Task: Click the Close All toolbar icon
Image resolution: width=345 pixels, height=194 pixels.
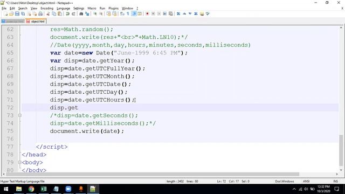Action: (x=34, y=14)
